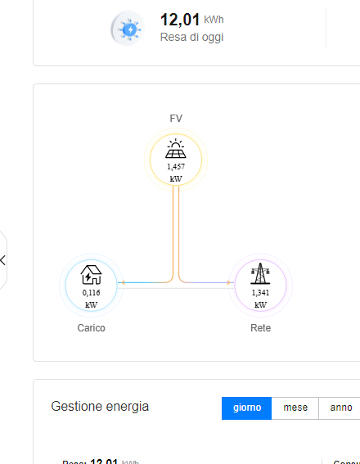The height and width of the screenshot is (464, 360).
Task: Click the vertical orange FV flow line
Action: [176, 231]
